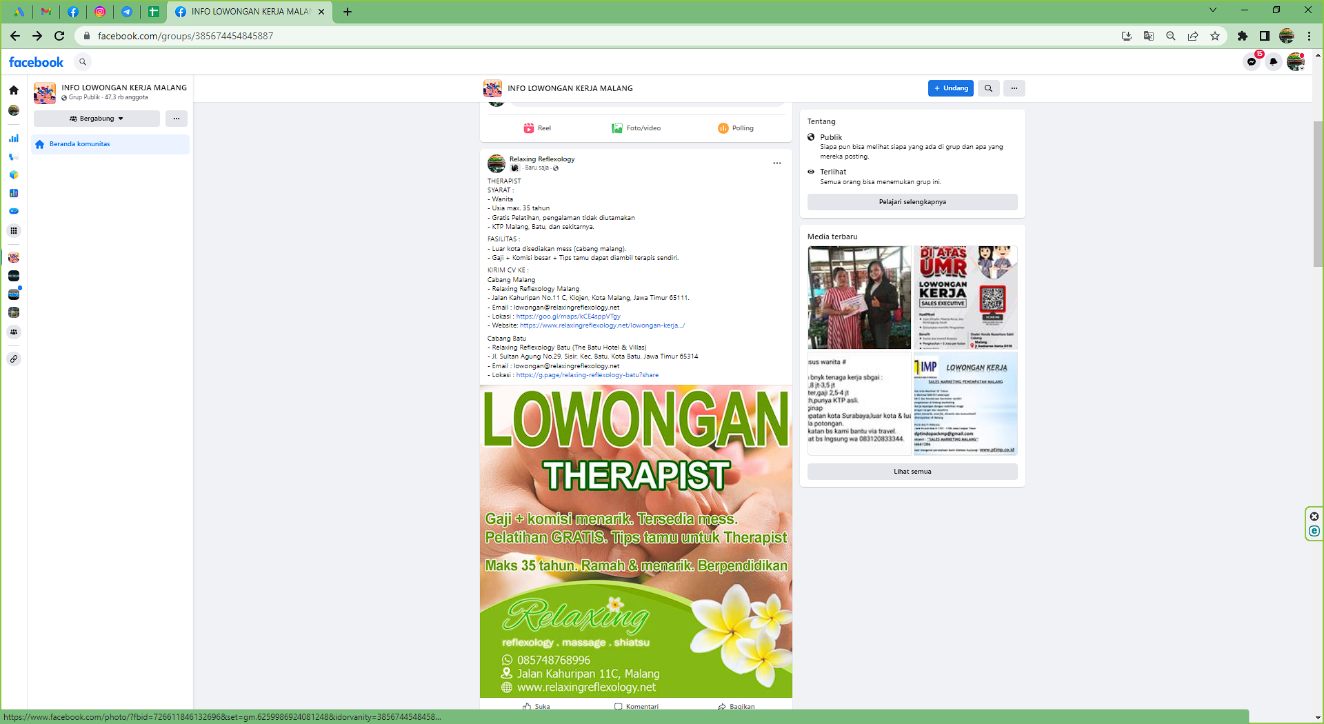Reload the Facebook group page

click(x=59, y=36)
